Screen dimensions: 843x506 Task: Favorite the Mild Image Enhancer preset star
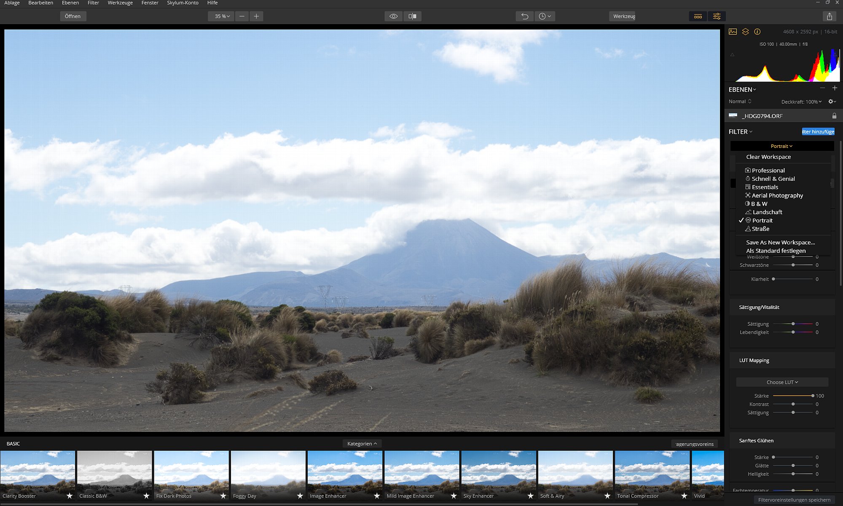454,496
